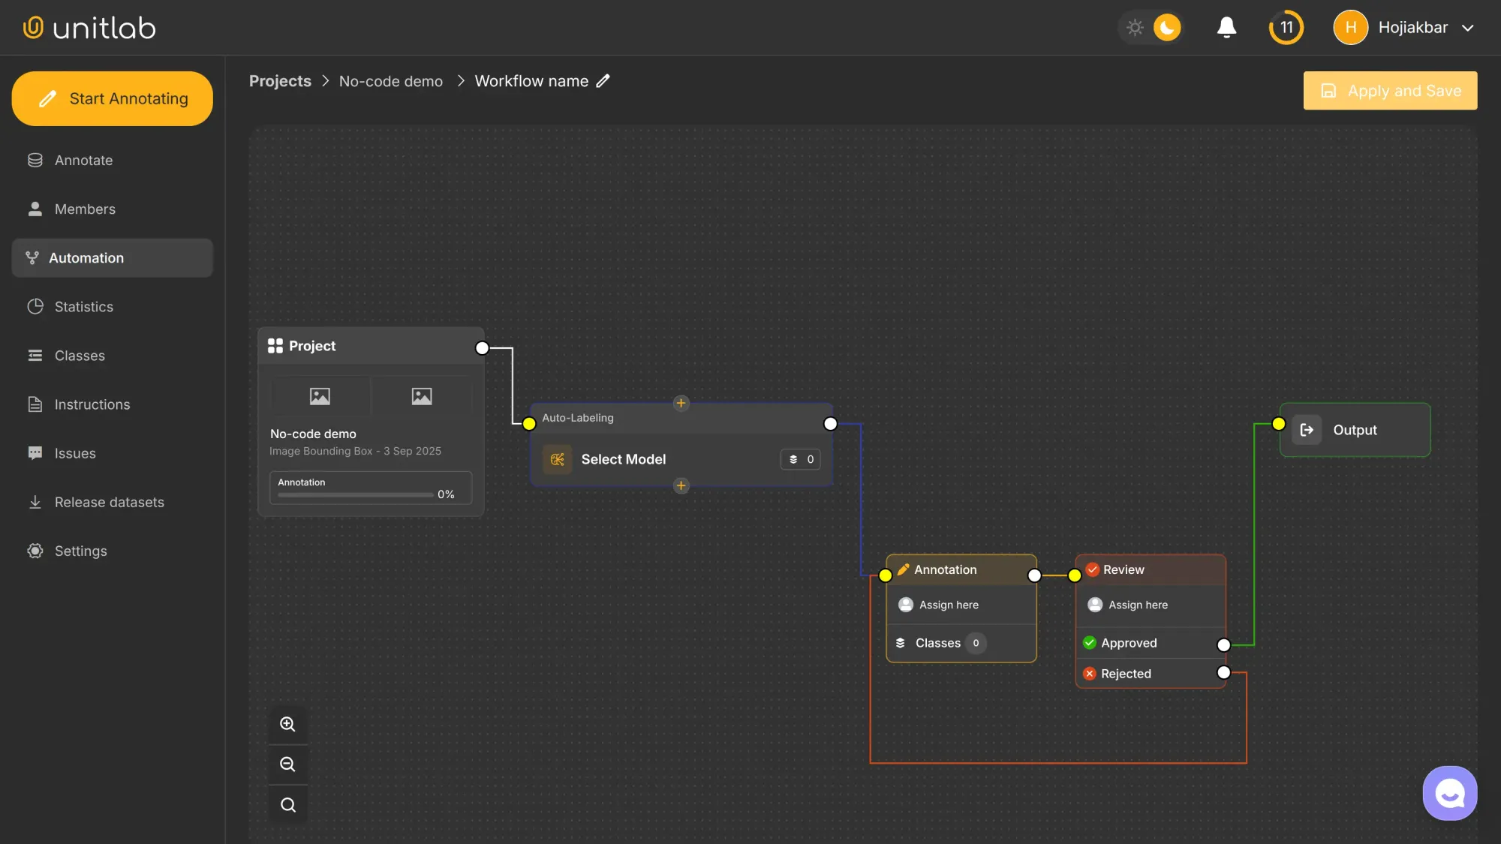Switch theme to light mode

[1136, 27]
